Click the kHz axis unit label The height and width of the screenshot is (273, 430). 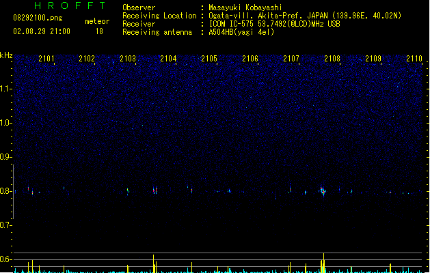(x=6, y=55)
